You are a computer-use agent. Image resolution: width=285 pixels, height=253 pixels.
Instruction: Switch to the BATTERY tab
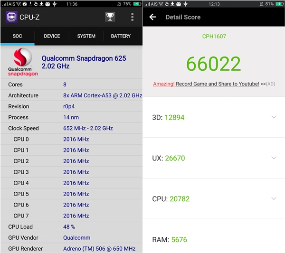[121, 36]
